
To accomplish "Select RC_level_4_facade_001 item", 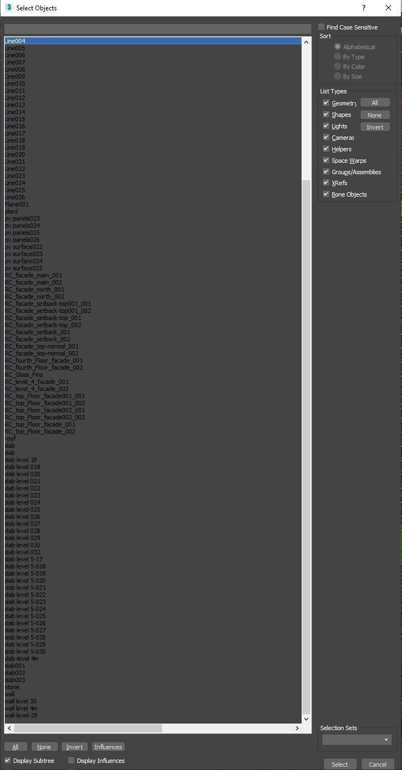I will click(x=153, y=382).
